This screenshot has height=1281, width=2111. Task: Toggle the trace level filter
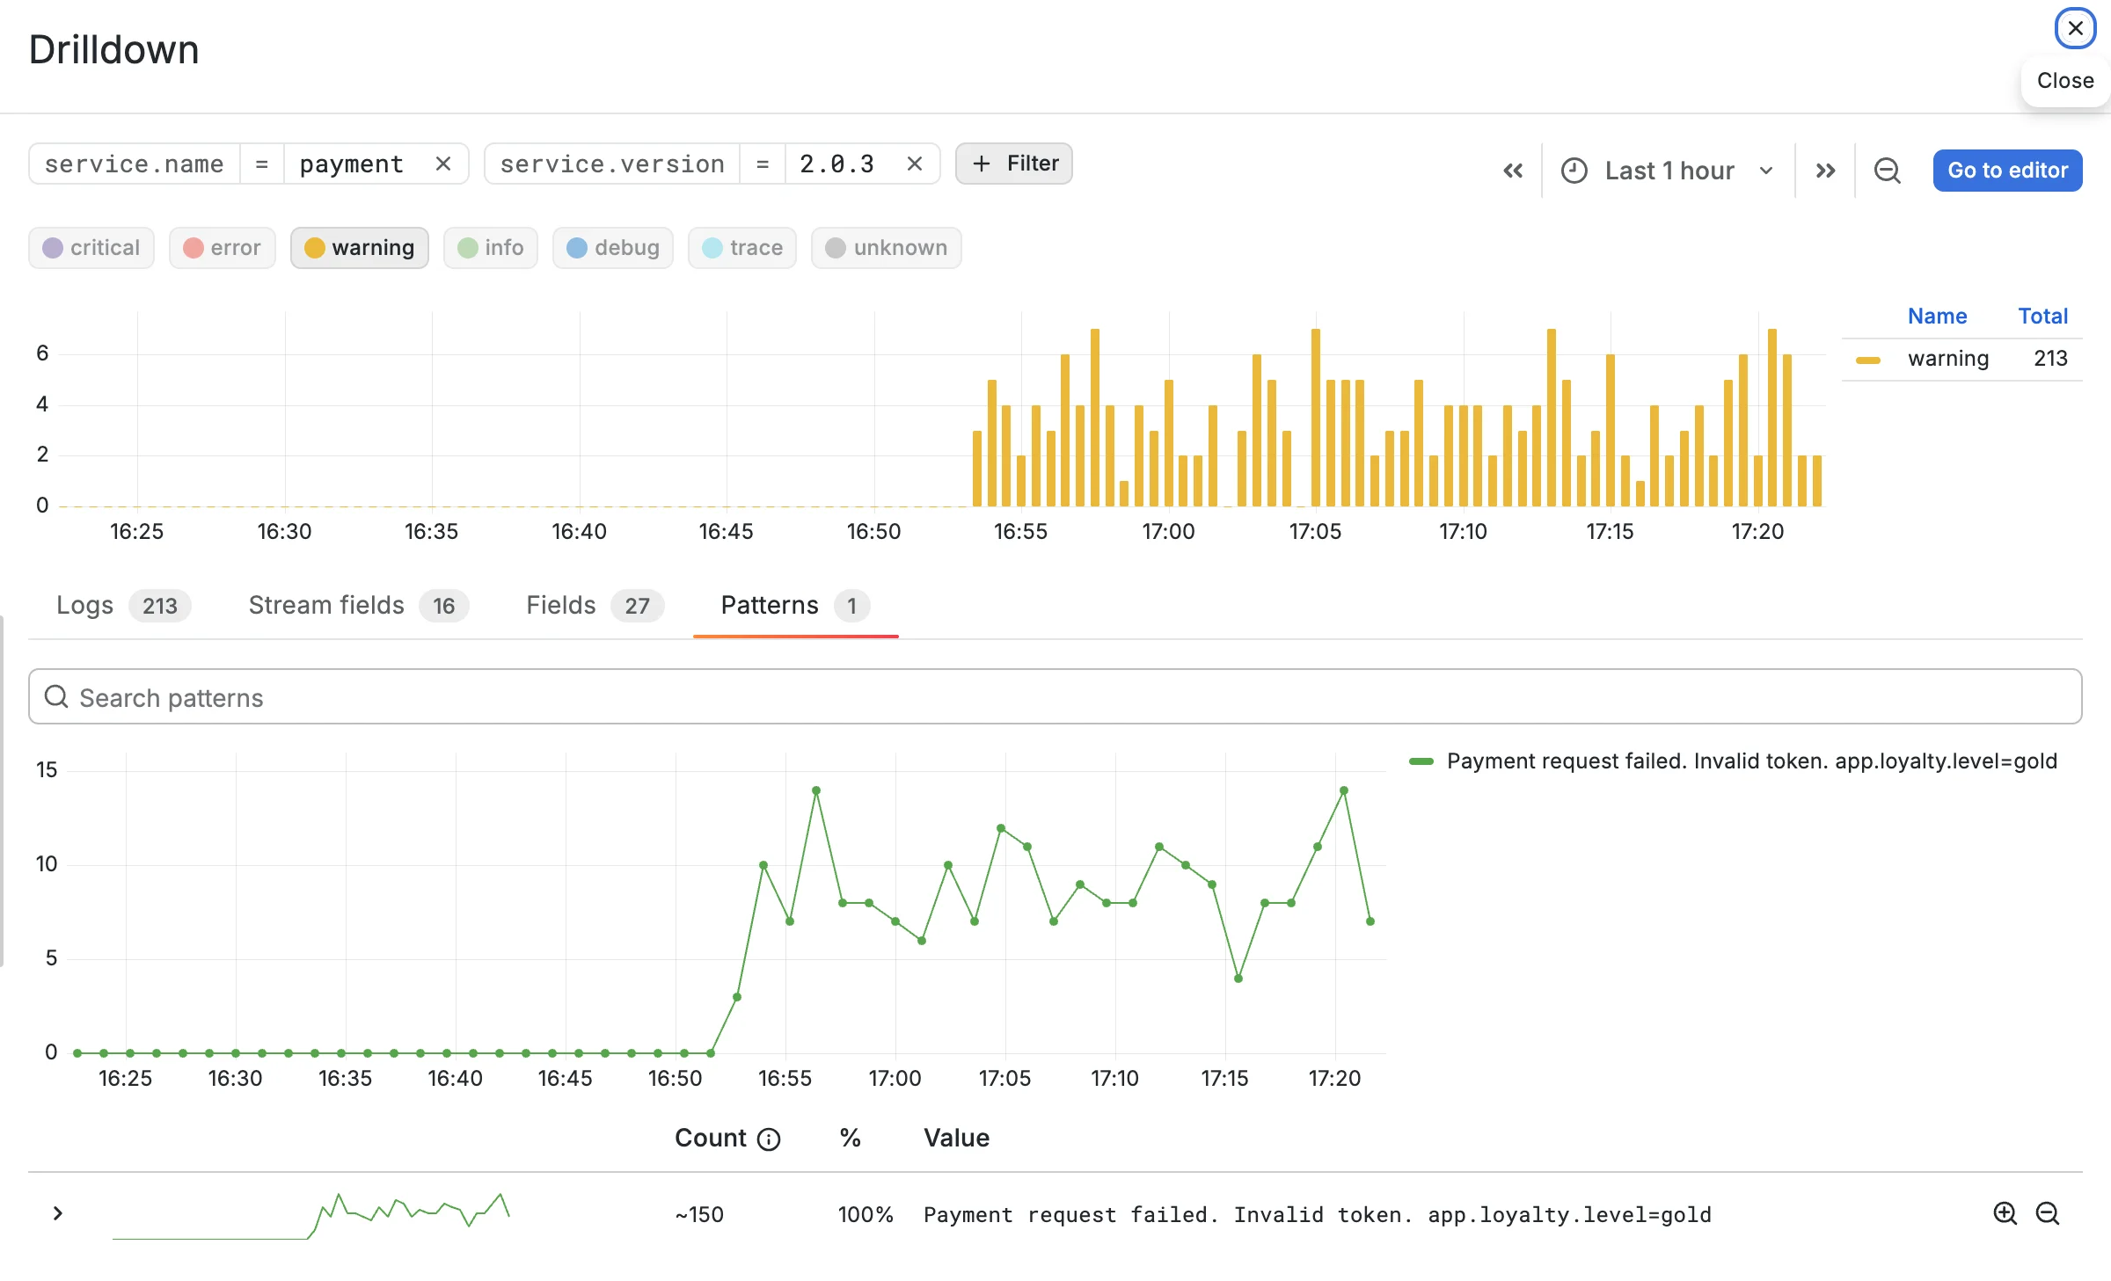pos(742,248)
